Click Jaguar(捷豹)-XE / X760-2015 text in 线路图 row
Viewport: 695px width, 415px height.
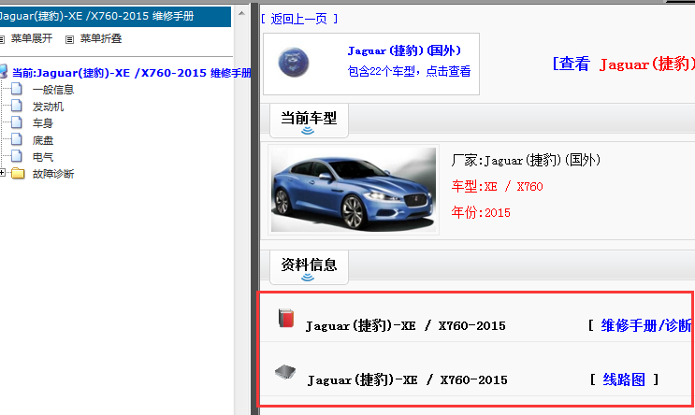pos(407,380)
